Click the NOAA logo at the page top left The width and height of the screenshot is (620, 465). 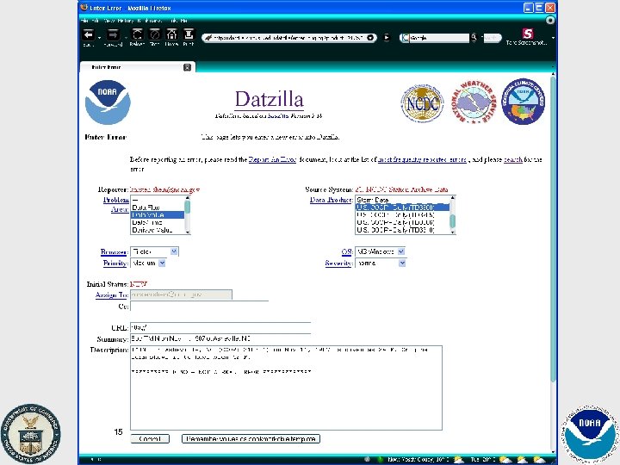108,102
